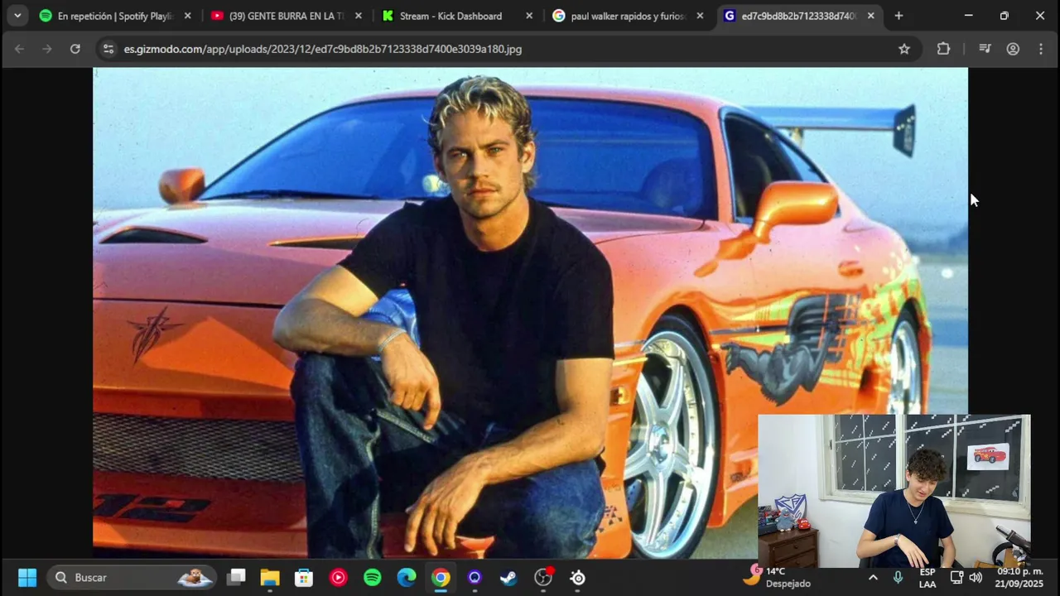Change the ESP LAA input language
The image size is (1060, 596).
[x=927, y=577]
